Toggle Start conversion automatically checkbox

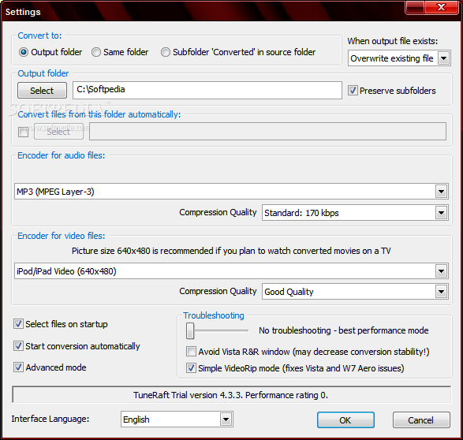click(18, 346)
